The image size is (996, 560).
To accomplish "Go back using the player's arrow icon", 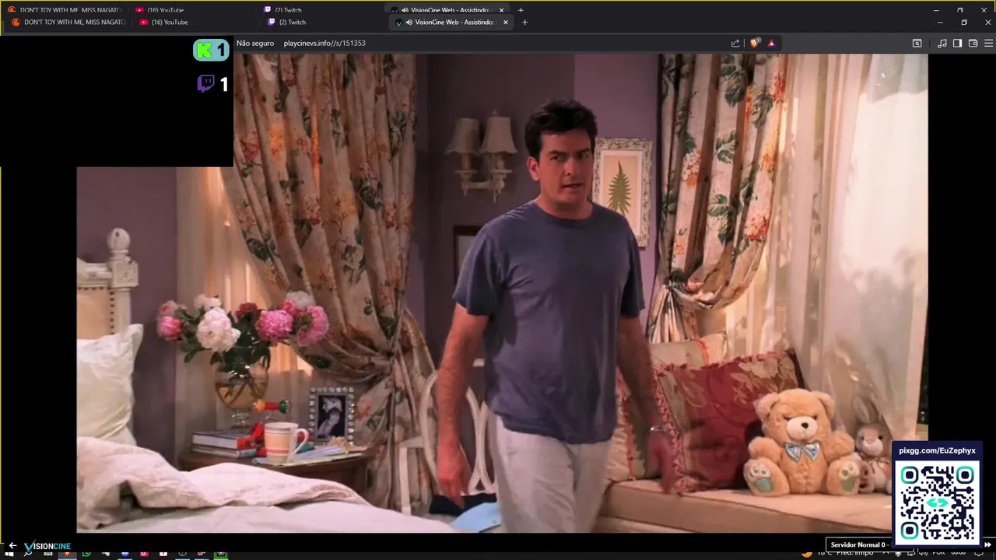I will (x=12, y=546).
